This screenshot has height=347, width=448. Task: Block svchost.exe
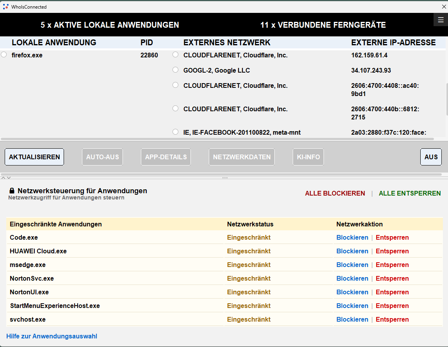(352, 320)
